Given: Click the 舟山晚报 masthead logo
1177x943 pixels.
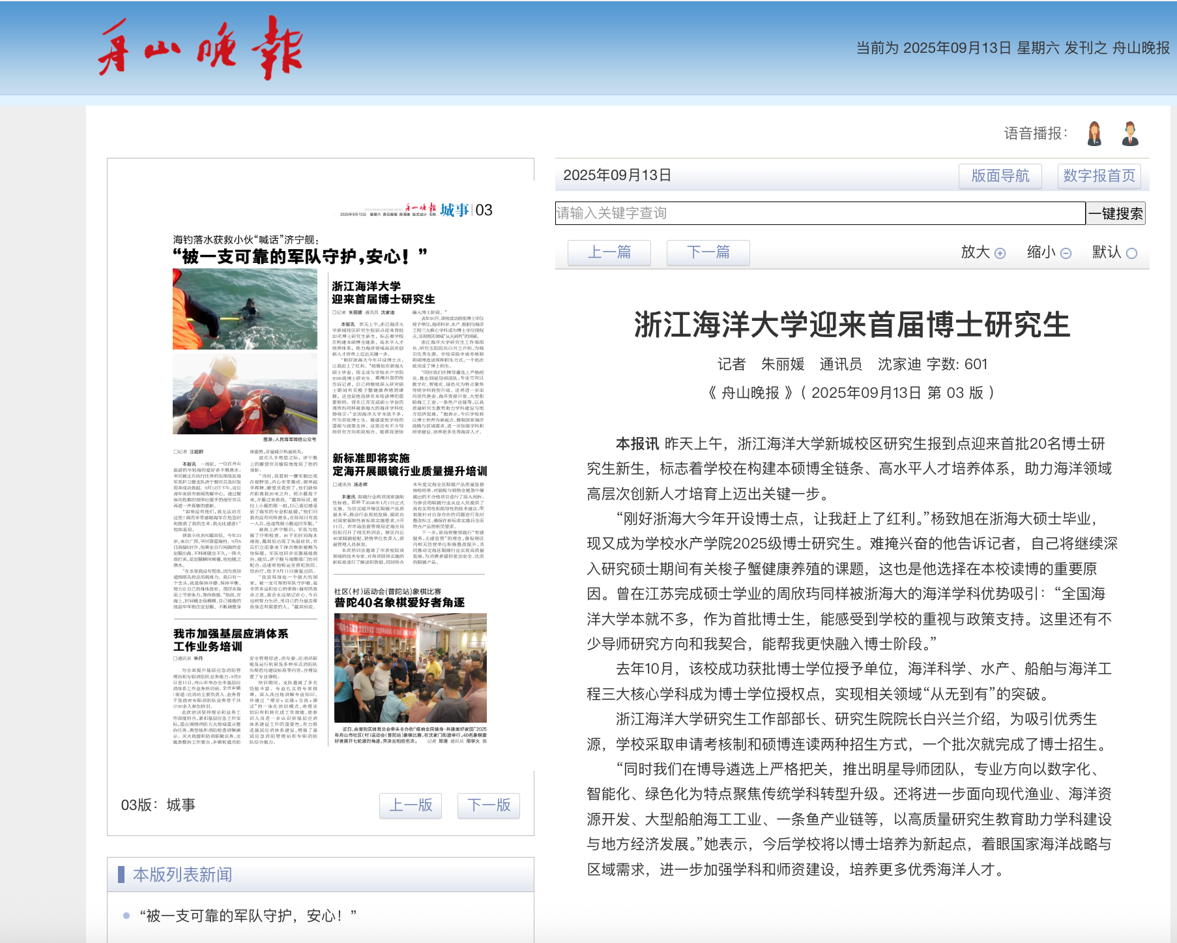Looking at the screenshot, I should [x=201, y=48].
